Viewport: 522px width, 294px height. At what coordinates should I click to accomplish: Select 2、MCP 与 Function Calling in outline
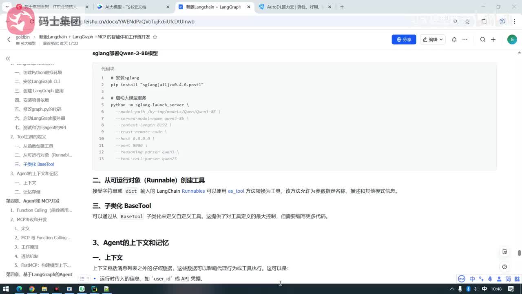click(x=43, y=238)
